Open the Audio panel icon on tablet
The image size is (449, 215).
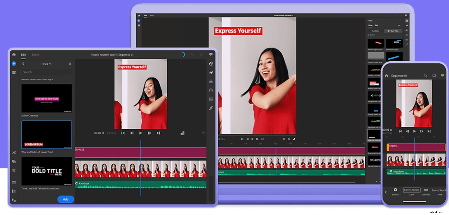pos(211,99)
